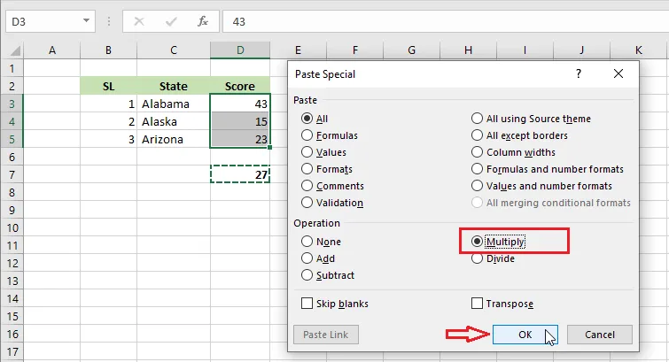This screenshot has height=362, width=669.
Task: Click the Alabama cell
Action: (173, 104)
